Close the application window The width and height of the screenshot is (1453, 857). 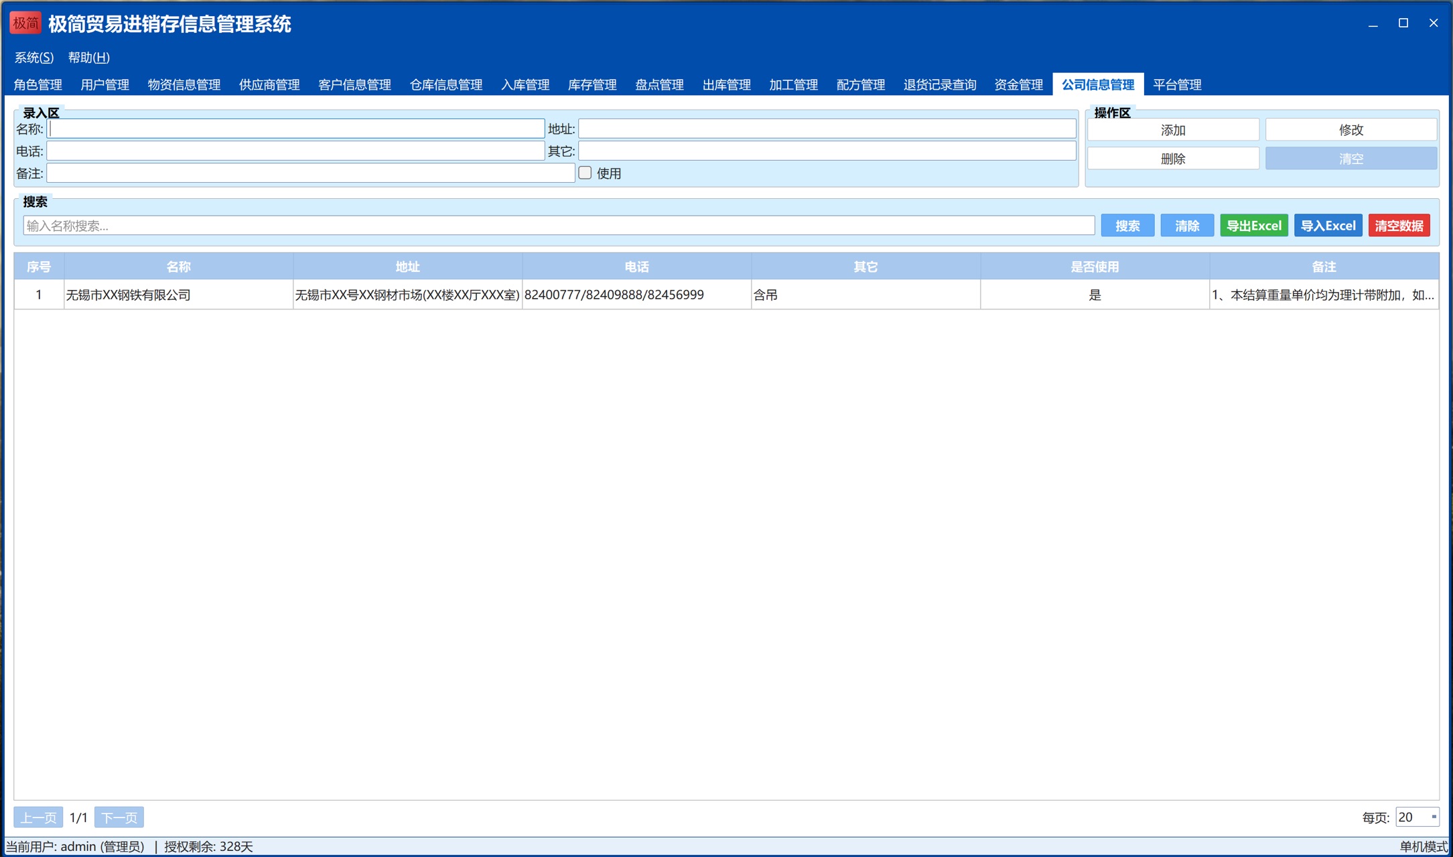[1434, 23]
